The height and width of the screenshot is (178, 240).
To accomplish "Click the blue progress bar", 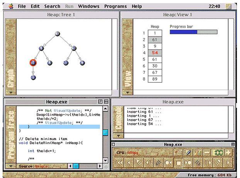I will 193,32.
